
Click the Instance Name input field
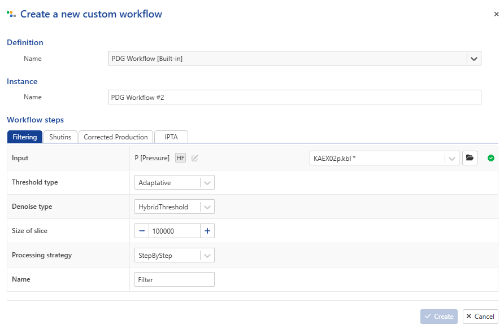pos(294,97)
